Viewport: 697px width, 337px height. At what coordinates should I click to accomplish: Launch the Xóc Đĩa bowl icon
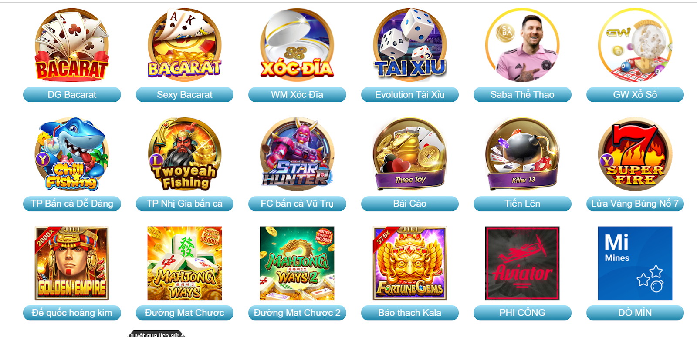click(x=297, y=45)
